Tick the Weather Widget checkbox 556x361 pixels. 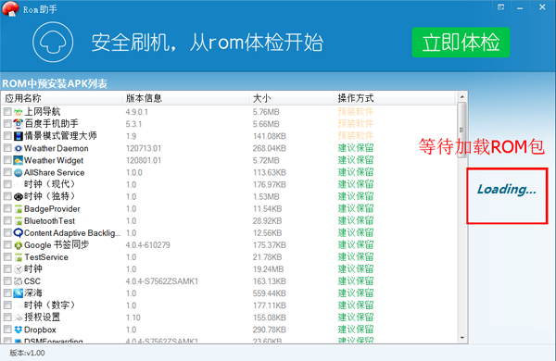pos(7,160)
